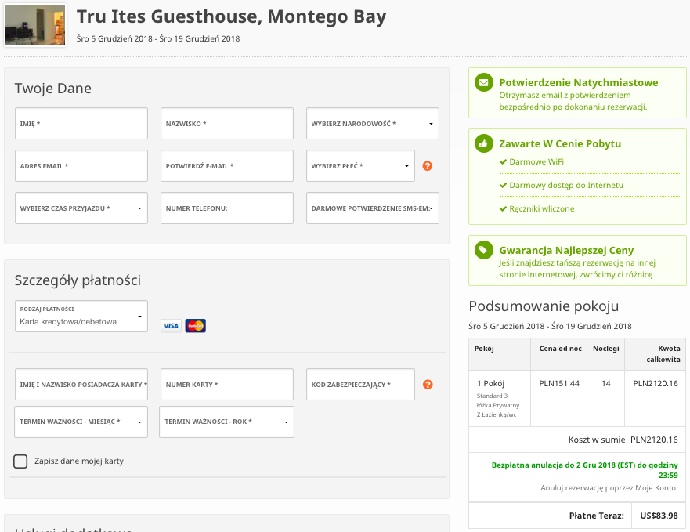Focus the 'Numer karty' card number field
690x532 pixels.
(x=226, y=385)
